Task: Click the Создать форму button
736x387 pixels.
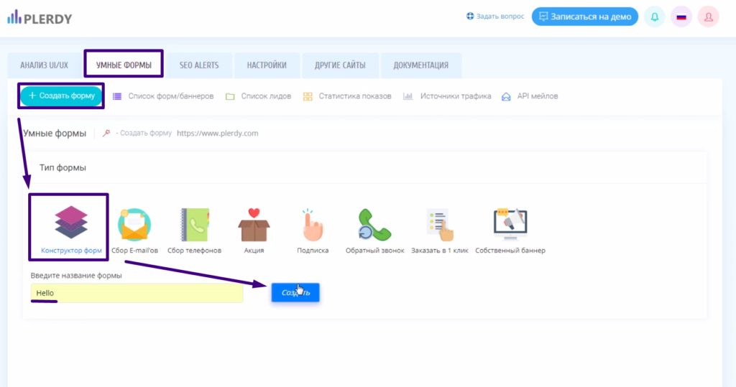Action: (61, 95)
